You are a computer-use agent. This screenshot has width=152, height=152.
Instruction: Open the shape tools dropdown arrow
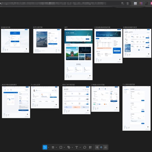64,147
